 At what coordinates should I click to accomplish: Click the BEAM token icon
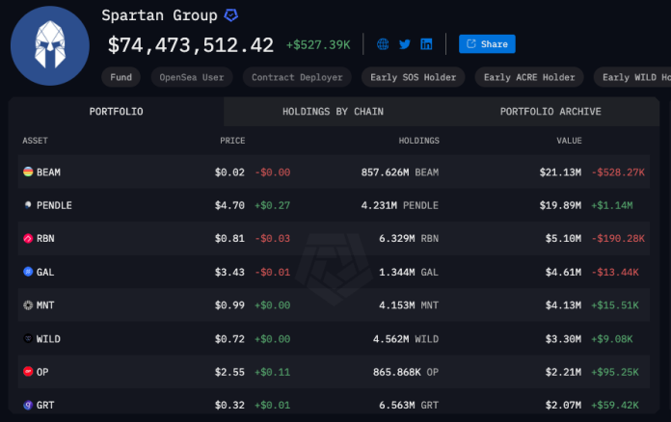coord(27,172)
